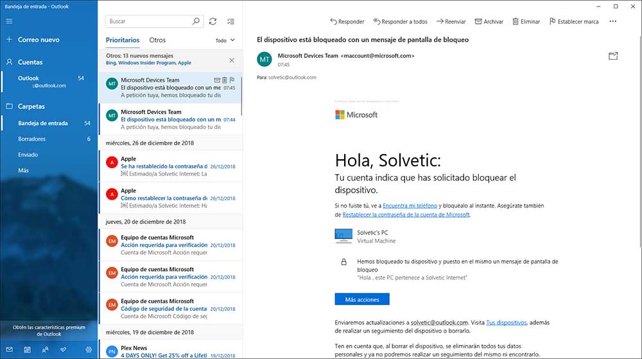The height and width of the screenshot is (359, 642).
Task: Open Settings gear in sidebar
Action: [89, 350]
